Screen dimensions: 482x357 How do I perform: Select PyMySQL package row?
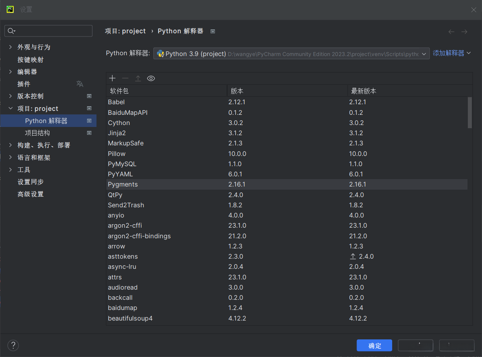coord(287,164)
